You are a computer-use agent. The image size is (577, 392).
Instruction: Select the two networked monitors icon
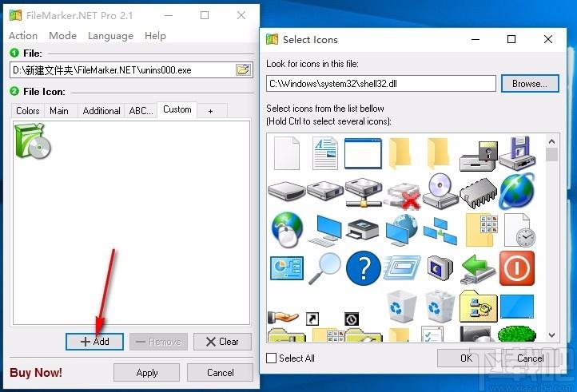[x=440, y=231]
